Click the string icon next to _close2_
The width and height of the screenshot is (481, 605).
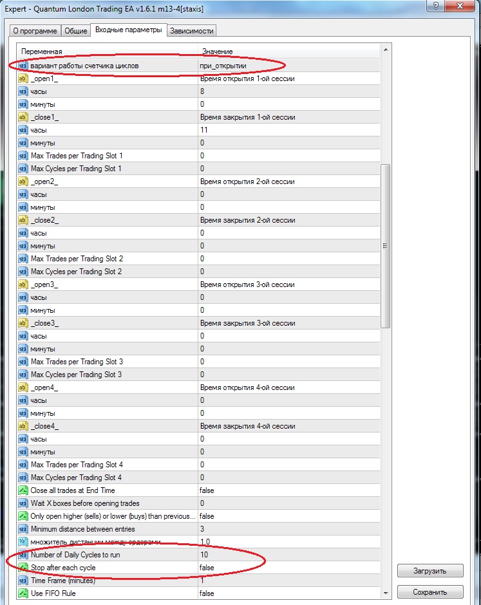pyautogui.click(x=23, y=220)
